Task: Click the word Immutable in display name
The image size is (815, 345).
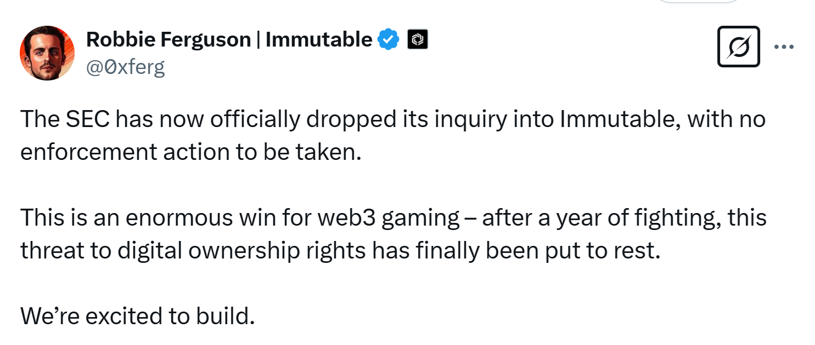Action: click(x=319, y=40)
